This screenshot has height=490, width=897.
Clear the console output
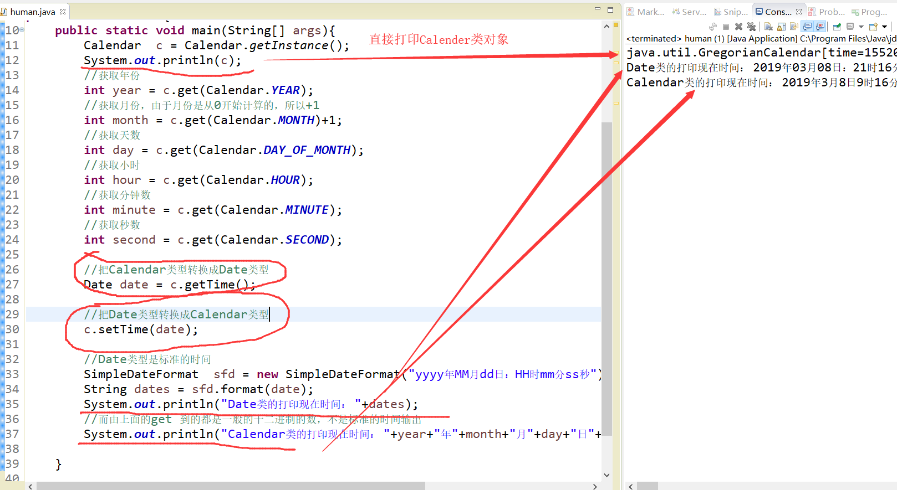click(768, 27)
